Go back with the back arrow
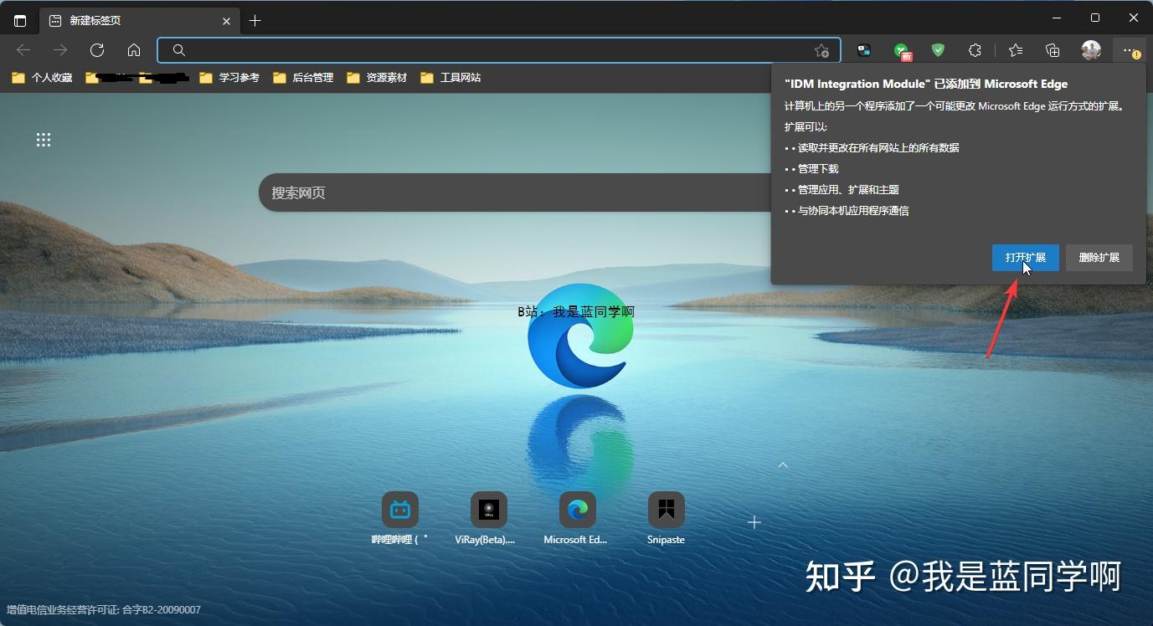The image size is (1153, 626). [23, 50]
